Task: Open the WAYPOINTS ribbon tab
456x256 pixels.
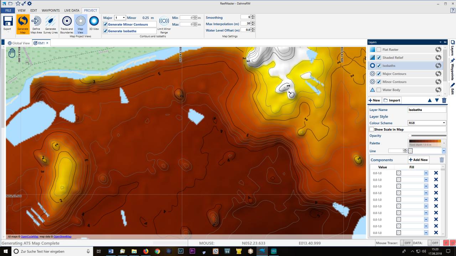Action: click(x=50, y=10)
